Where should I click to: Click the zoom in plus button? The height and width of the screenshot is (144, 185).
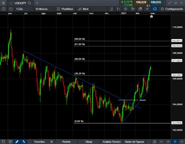pyautogui.click(x=168, y=142)
